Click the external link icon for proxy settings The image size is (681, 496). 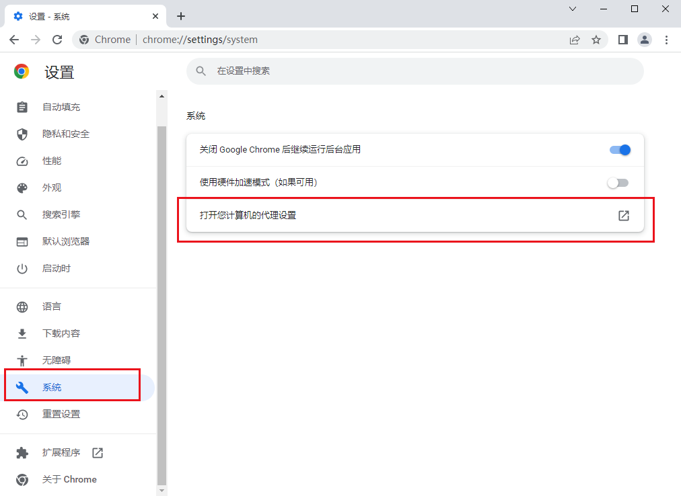(624, 216)
